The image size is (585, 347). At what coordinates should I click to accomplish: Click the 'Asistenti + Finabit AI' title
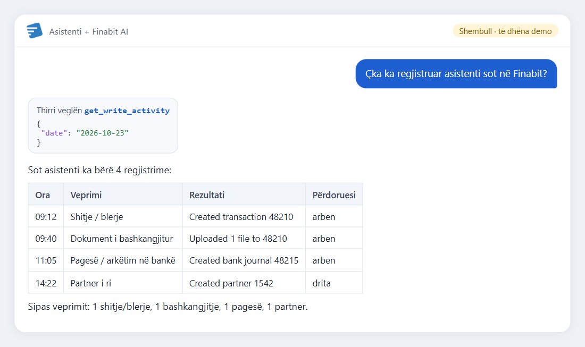(88, 32)
